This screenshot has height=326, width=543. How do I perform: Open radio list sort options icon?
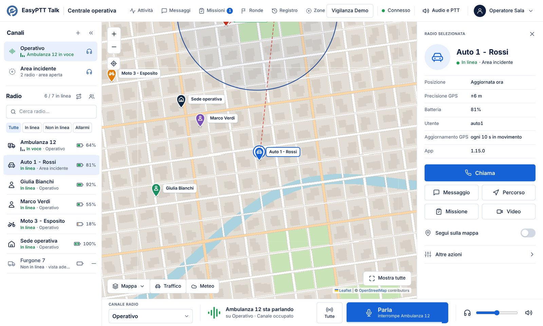tap(79, 96)
